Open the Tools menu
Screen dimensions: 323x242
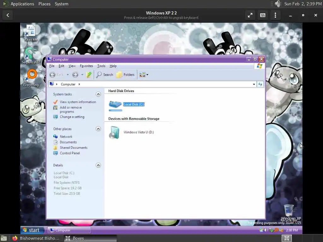[101, 66]
